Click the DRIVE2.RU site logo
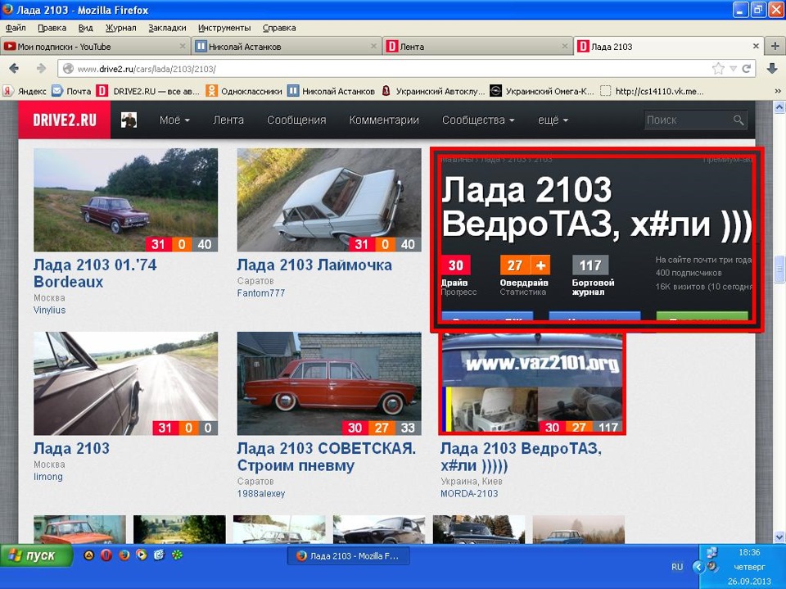The image size is (786, 589). tap(64, 120)
